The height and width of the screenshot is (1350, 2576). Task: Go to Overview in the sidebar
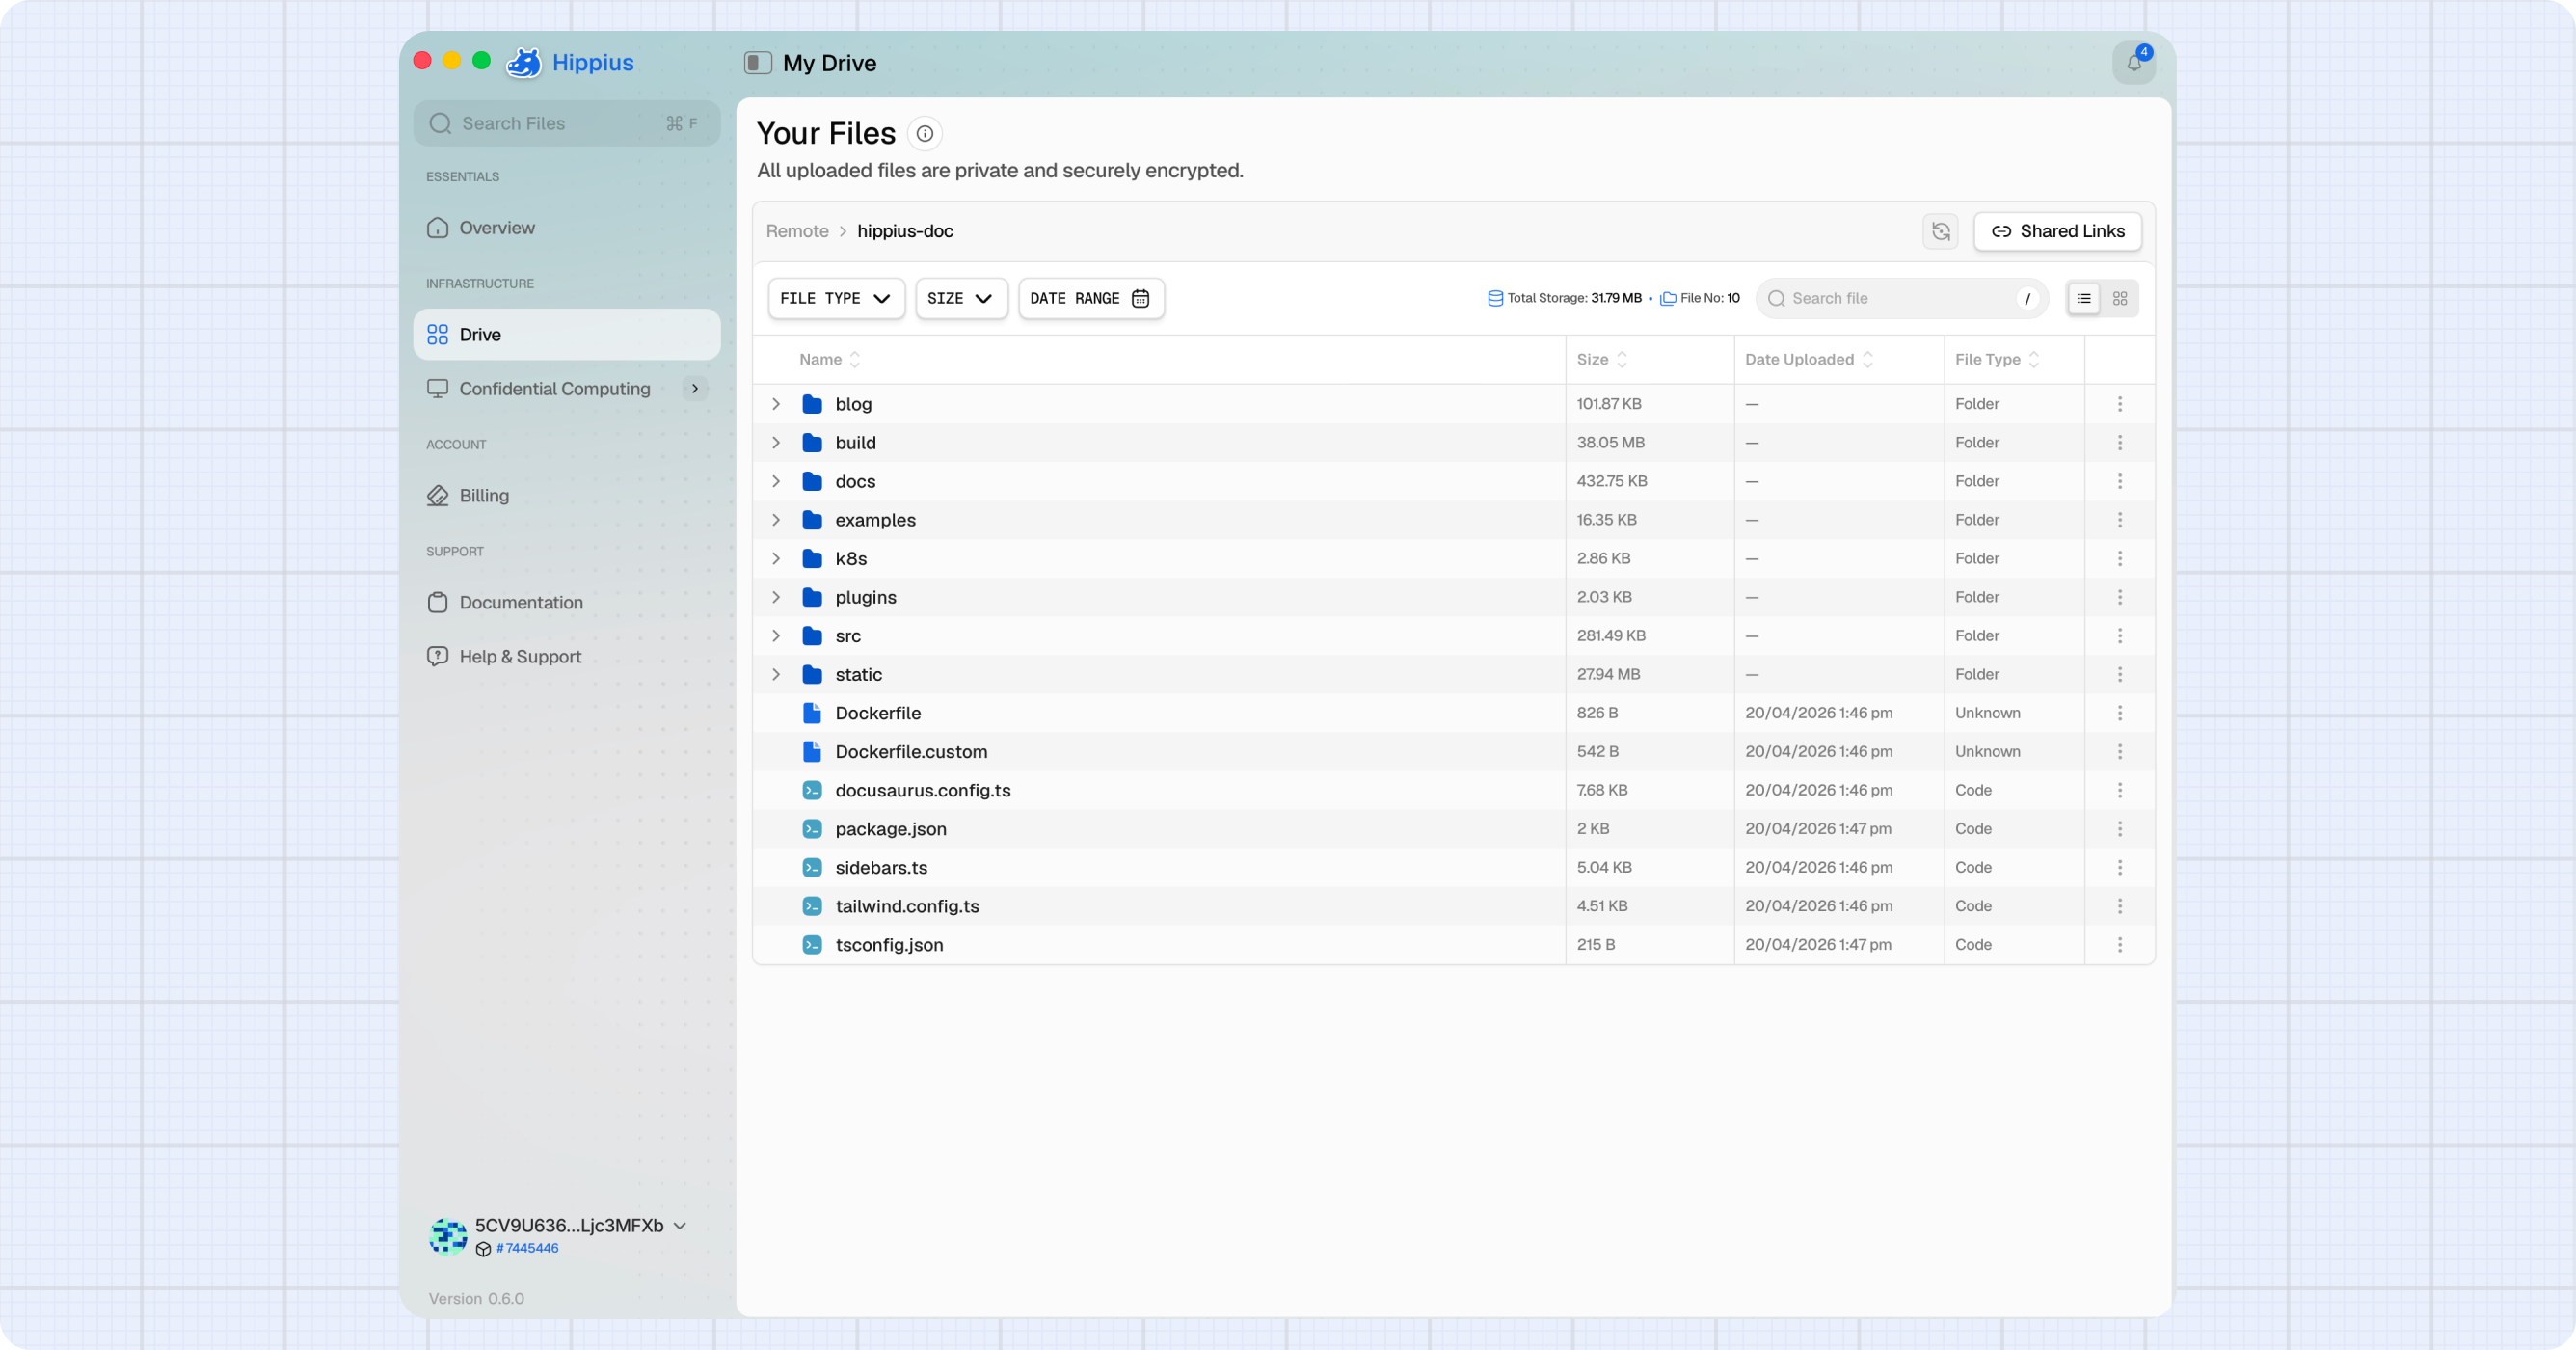566,228
